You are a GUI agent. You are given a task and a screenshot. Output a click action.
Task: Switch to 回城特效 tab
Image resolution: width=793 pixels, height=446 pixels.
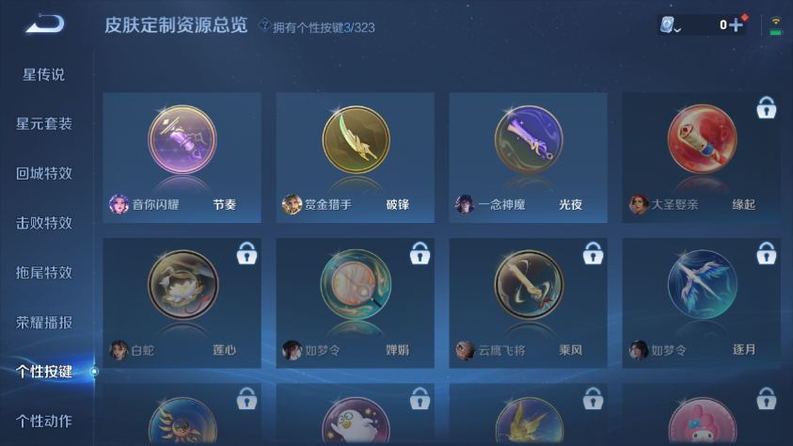pos(44,173)
